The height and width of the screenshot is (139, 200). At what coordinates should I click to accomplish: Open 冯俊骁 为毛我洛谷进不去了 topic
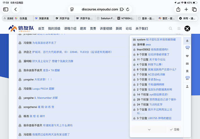[x=44, y=43]
